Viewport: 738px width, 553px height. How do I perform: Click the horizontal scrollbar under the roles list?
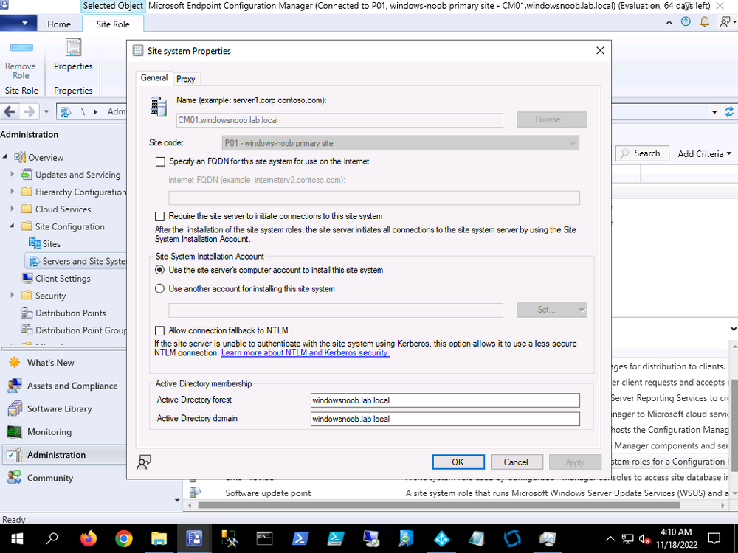pos(439,505)
